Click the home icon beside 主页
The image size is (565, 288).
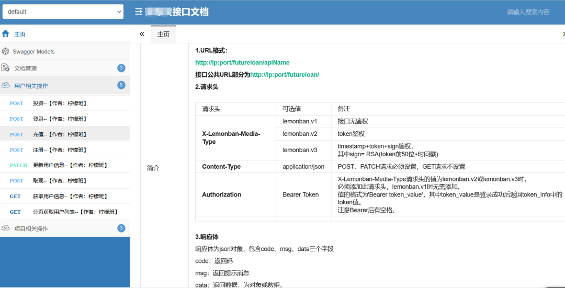pyautogui.click(x=5, y=34)
